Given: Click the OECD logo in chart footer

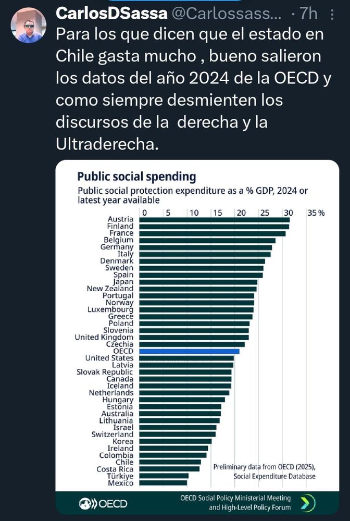Looking at the screenshot, I should [x=103, y=504].
